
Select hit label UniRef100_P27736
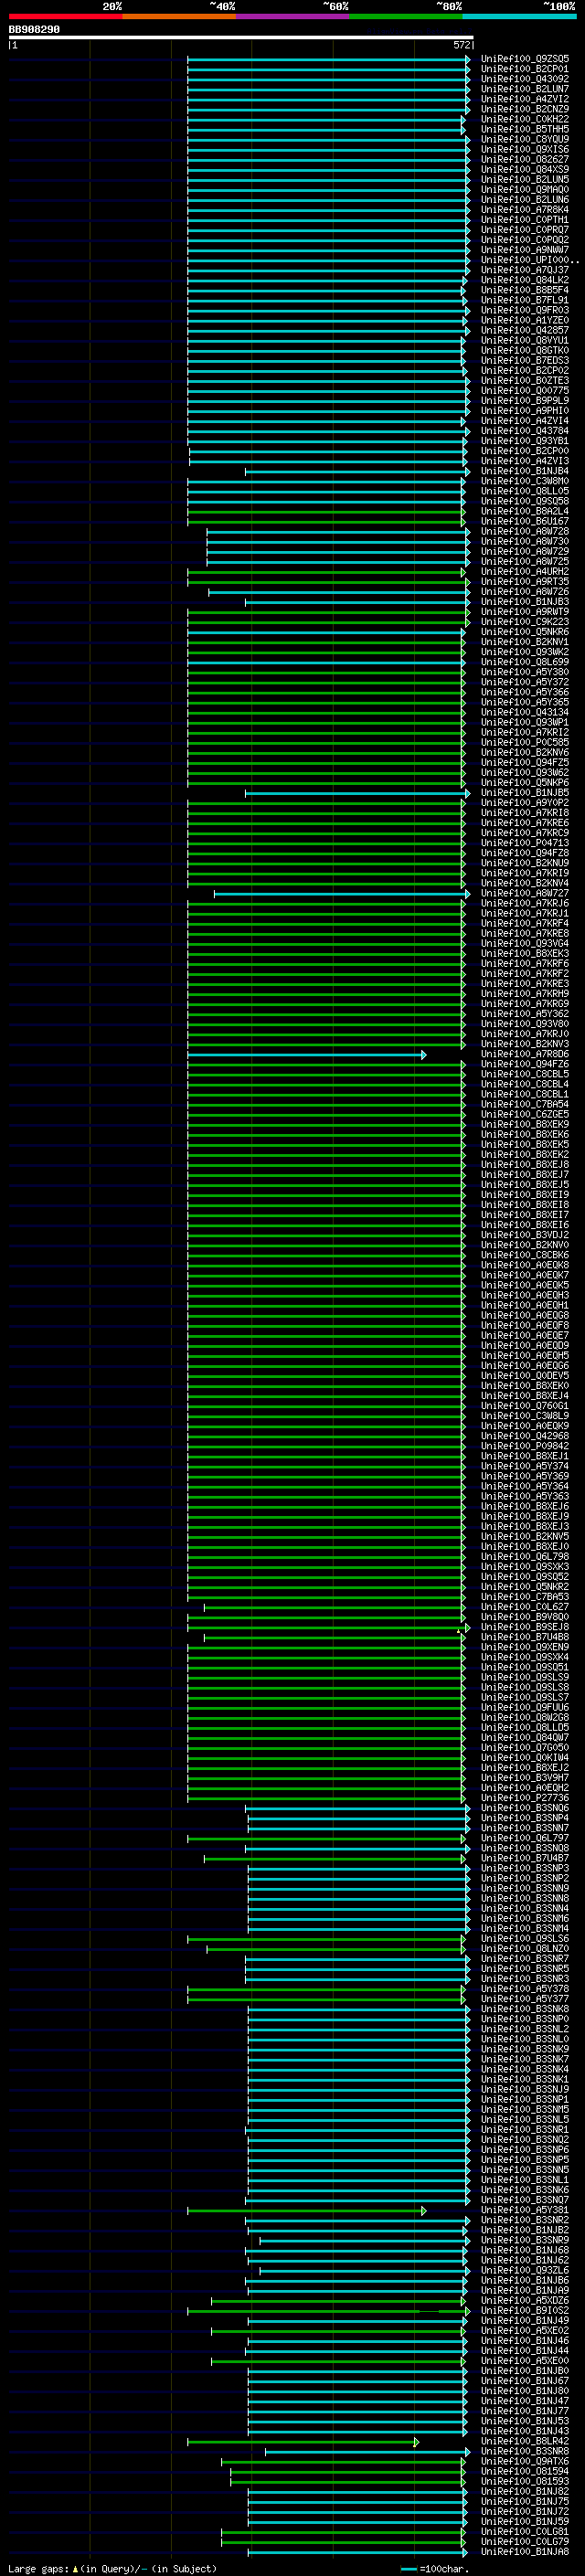(x=525, y=1798)
